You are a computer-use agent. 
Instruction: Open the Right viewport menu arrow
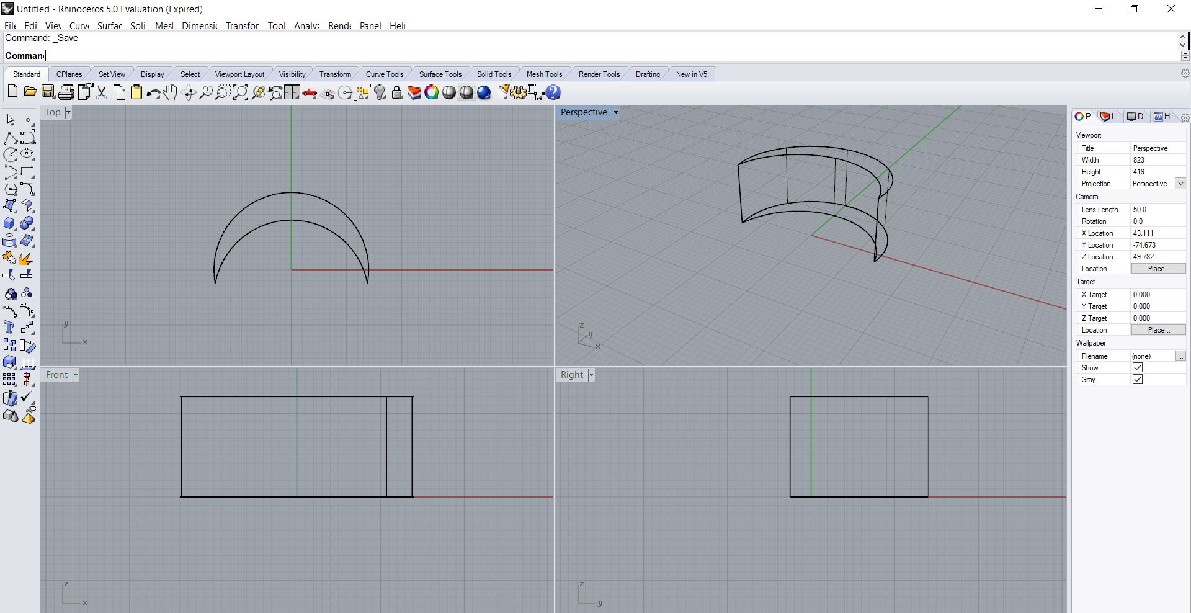coord(591,375)
